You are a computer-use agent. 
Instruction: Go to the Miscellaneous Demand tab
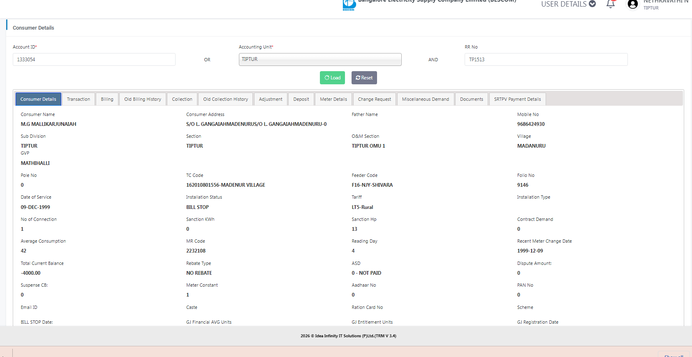pyautogui.click(x=426, y=99)
